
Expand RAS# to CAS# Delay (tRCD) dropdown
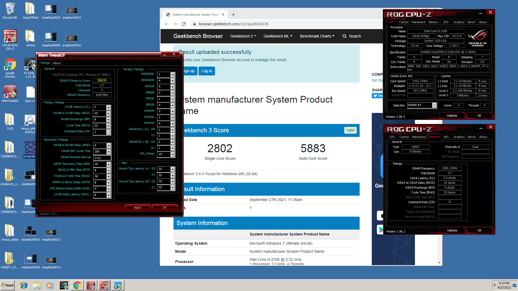[108, 113]
